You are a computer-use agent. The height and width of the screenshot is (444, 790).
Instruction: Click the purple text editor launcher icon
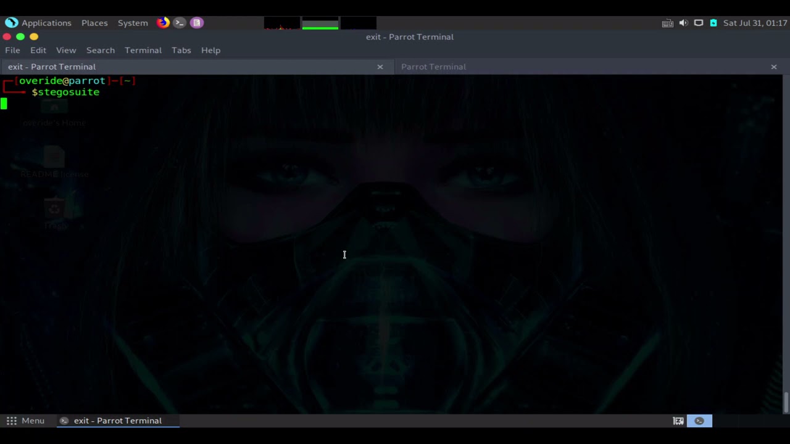[196, 23]
